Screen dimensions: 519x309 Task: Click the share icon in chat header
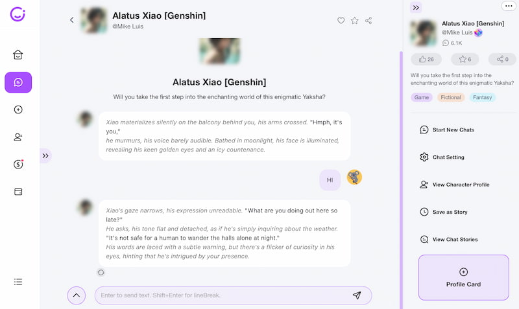coord(368,21)
